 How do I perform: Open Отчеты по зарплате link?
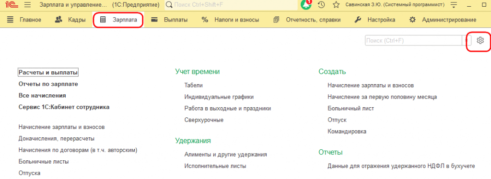click(x=48, y=84)
